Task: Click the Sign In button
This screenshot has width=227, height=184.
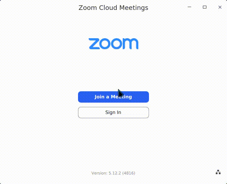Action: 113,113
